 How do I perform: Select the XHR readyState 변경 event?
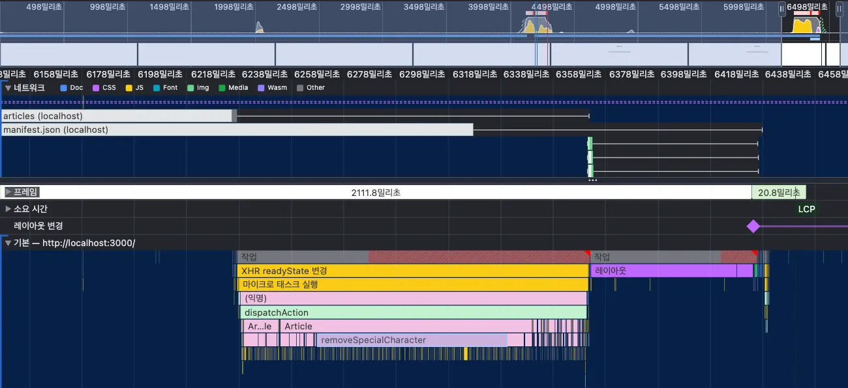[x=412, y=271]
